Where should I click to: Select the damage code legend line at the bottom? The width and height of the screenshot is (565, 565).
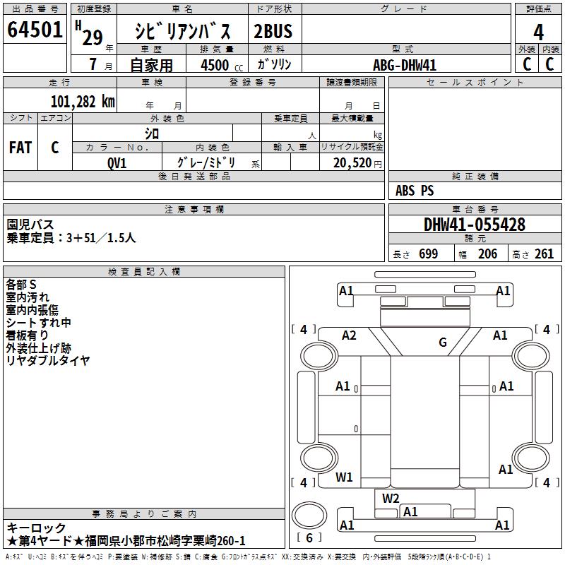coord(249,557)
